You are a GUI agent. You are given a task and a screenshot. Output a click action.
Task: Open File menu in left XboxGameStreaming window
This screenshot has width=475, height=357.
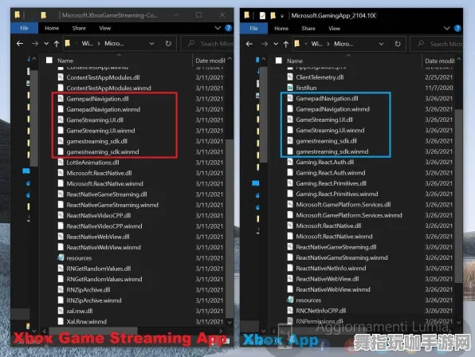pos(24,28)
